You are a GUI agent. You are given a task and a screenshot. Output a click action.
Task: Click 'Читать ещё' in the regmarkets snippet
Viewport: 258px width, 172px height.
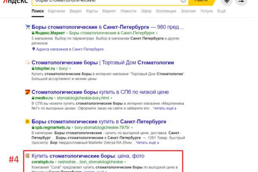coord(147,142)
